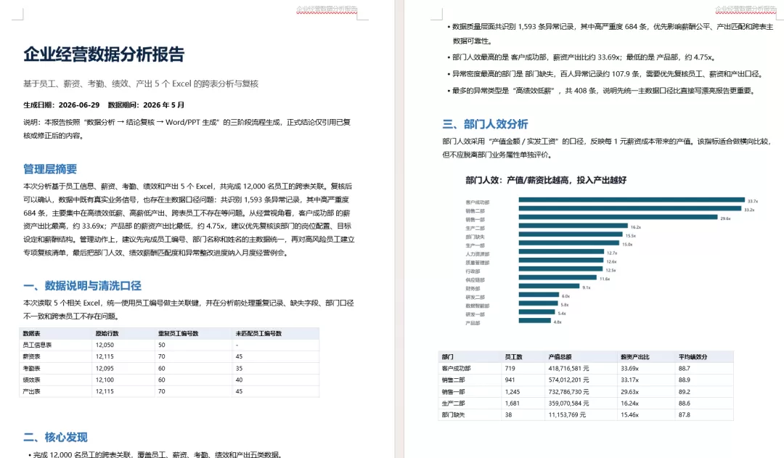Select the text 生成日期: 2026-06-29
The width and height of the screenshot is (784, 458).
[62, 105]
